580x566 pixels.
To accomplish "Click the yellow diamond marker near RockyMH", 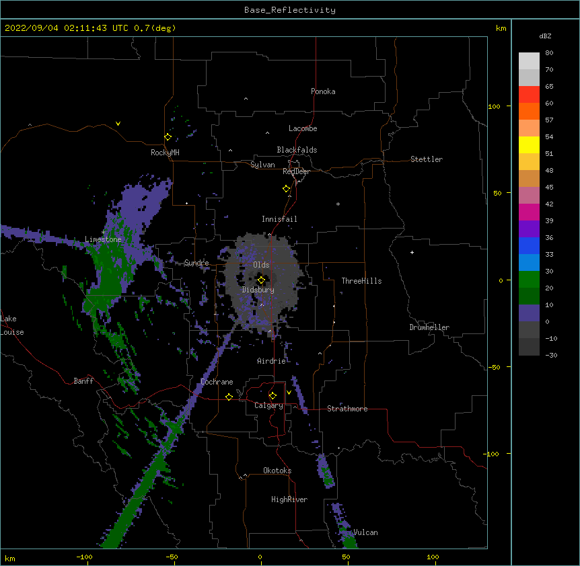I will [168, 137].
